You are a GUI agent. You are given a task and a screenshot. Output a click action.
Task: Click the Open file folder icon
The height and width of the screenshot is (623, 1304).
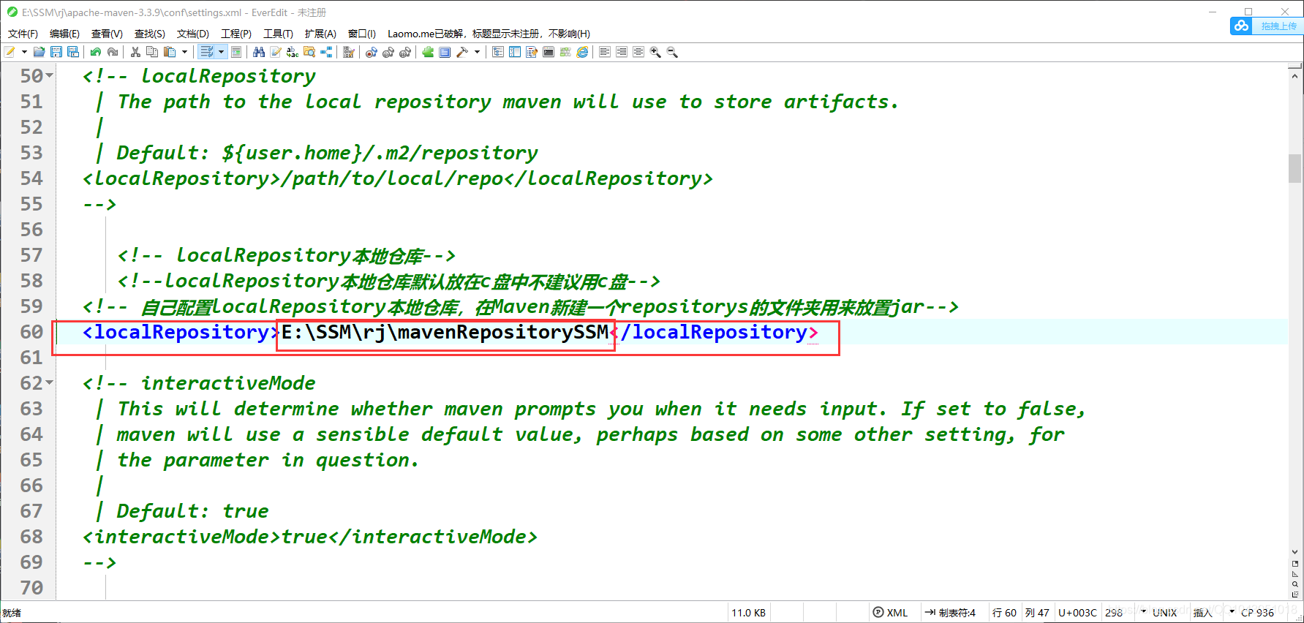[x=39, y=52]
